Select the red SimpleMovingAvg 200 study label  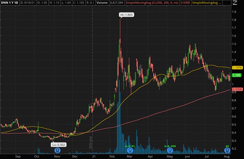(x=152, y=2)
